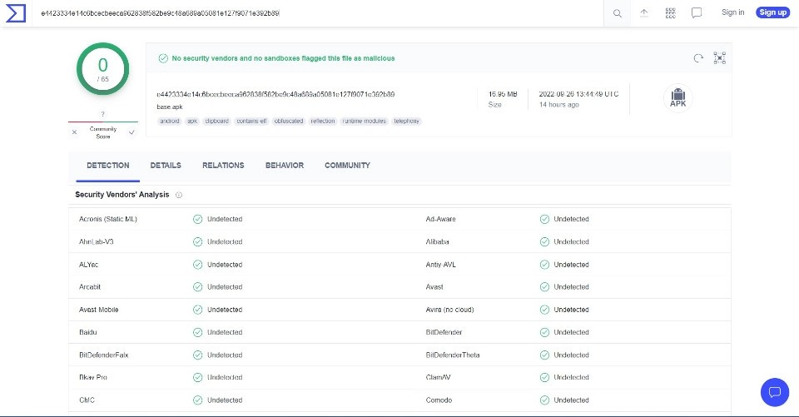Click the Sign in link
This screenshot has width=799, height=417.
click(x=732, y=12)
